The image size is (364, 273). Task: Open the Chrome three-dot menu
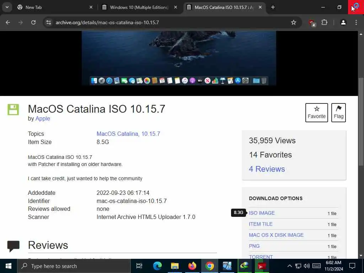356,22
